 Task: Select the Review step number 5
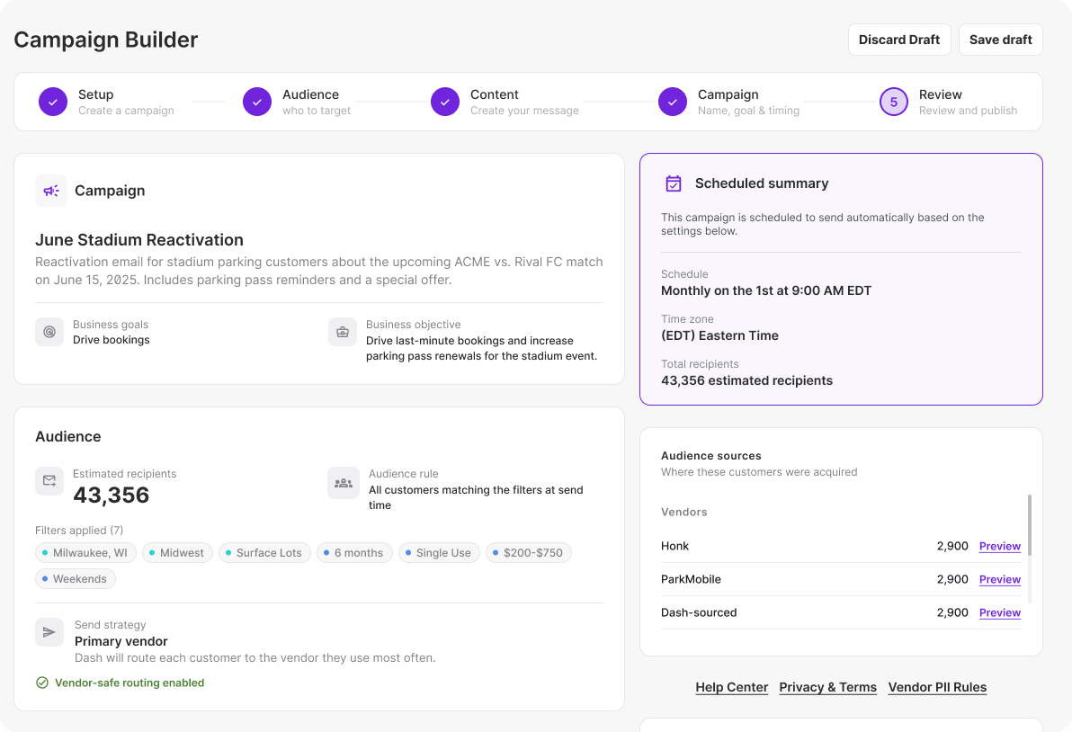tap(894, 102)
